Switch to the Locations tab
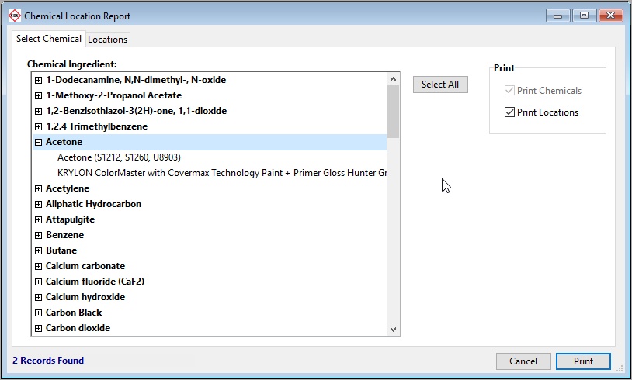This screenshot has height=380, width=632. click(107, 40)
